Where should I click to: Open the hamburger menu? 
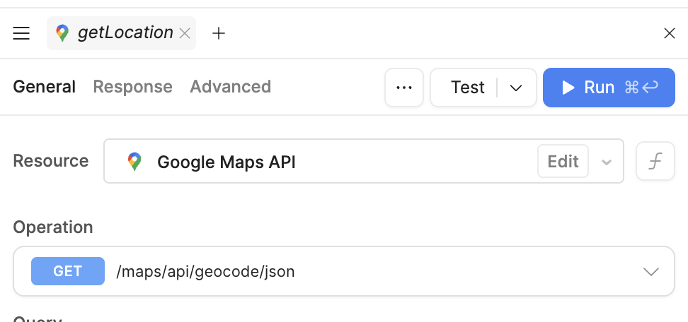coord(21,33)
